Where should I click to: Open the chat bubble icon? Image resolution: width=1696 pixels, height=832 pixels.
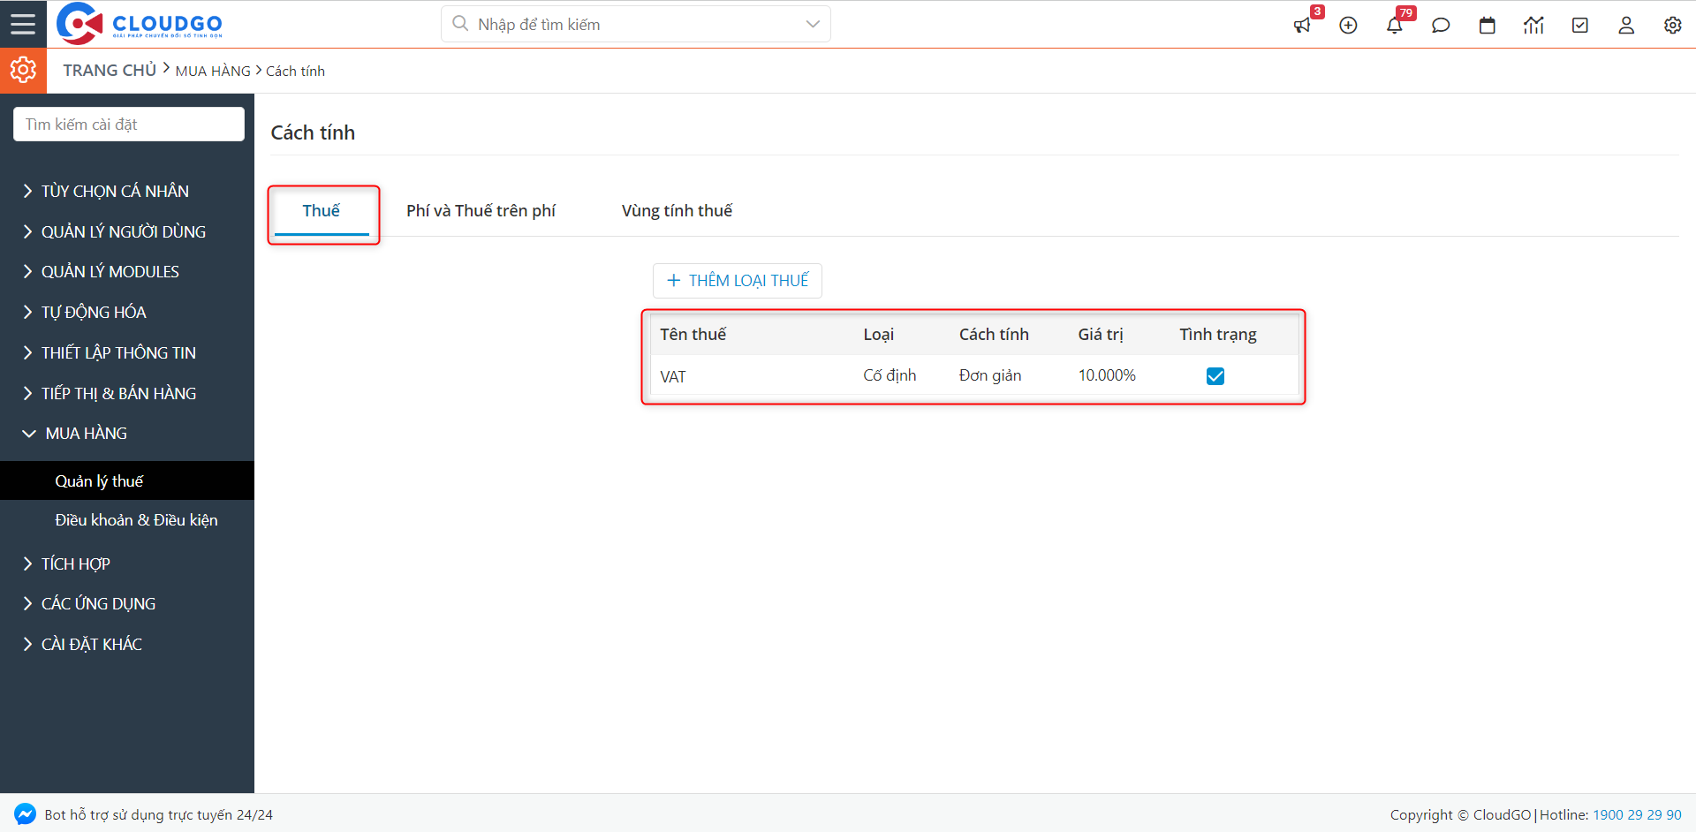(x=1441, y=26)
